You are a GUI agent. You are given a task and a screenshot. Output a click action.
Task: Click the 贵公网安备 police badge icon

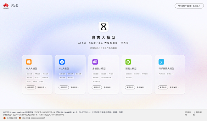(20, 118)
